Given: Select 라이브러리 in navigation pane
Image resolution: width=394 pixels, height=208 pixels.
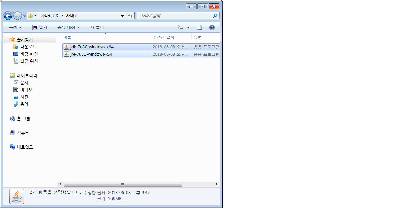Looking at the screenshot, I should pos(27,75).
